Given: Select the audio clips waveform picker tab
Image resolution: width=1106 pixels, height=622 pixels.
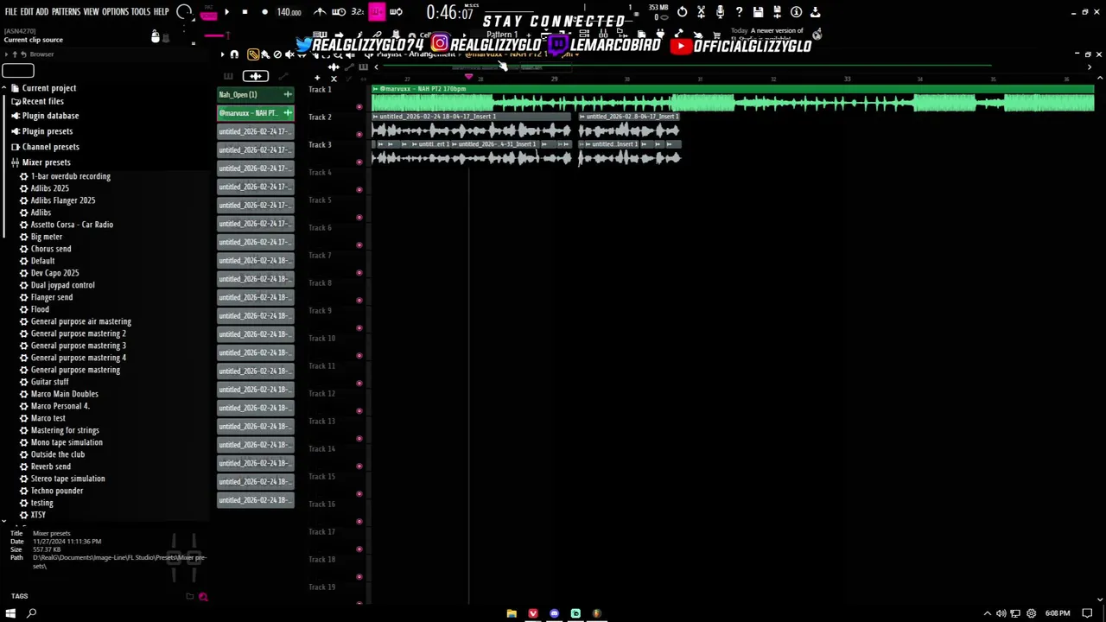Looking at the screenshot, I should (255, 76).
